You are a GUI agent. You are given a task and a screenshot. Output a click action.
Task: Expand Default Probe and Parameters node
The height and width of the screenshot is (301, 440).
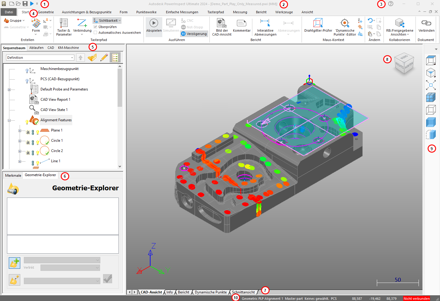9,90
